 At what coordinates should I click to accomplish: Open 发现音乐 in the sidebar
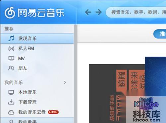click(x=37, y=39)
